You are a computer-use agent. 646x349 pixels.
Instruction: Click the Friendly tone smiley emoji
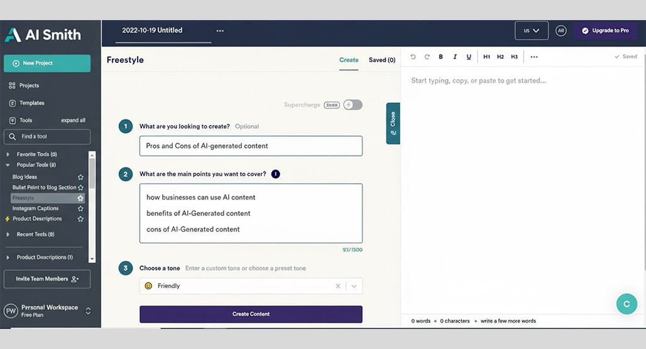point(149,286)
